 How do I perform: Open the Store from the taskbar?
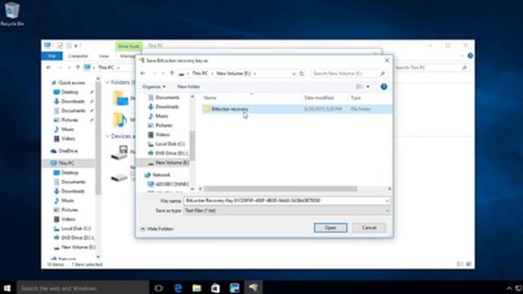click(x=216, y=288)
